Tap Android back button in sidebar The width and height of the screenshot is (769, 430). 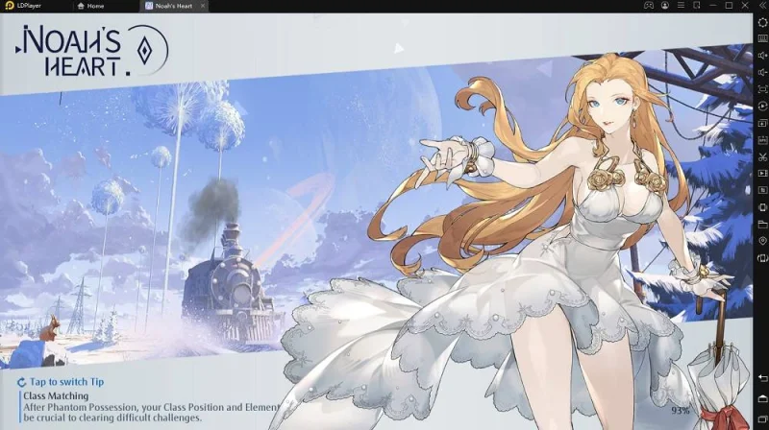pos(762,378)
